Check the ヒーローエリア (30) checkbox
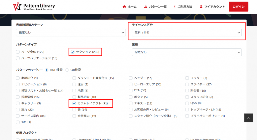The height and width of the screenshot is (140, 257). (131, 84)
